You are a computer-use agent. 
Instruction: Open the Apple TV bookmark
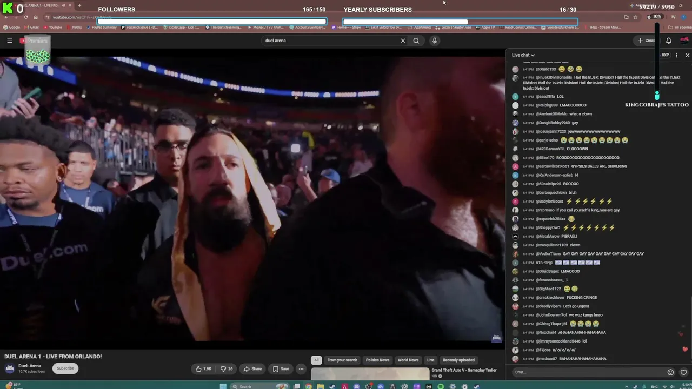coord(485,27)
